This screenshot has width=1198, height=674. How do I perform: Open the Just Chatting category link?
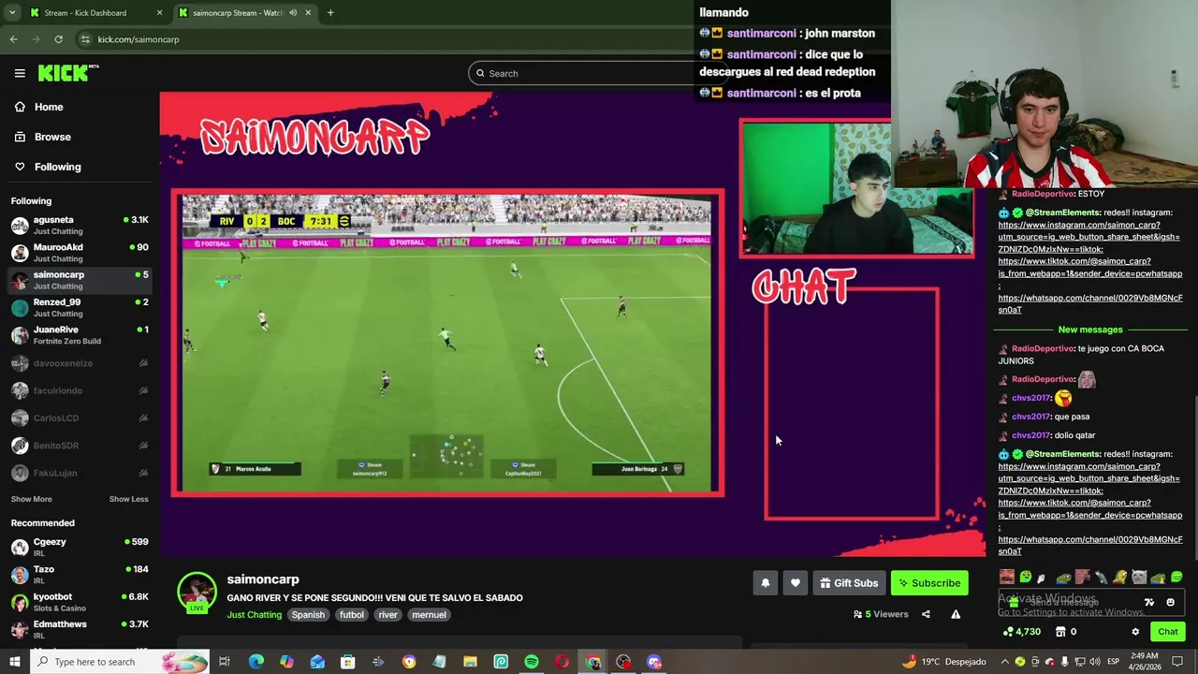[254, 615]
